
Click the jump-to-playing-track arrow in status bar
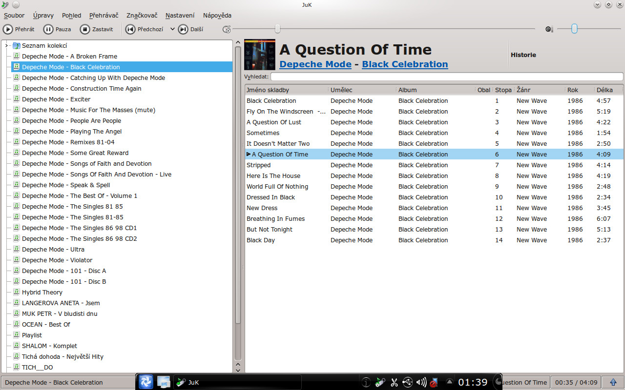tap(613, 382)
